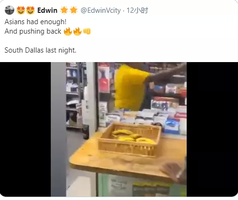Click the second fire emoji in tweet
238x200 pixels.
tap(77, 31)
